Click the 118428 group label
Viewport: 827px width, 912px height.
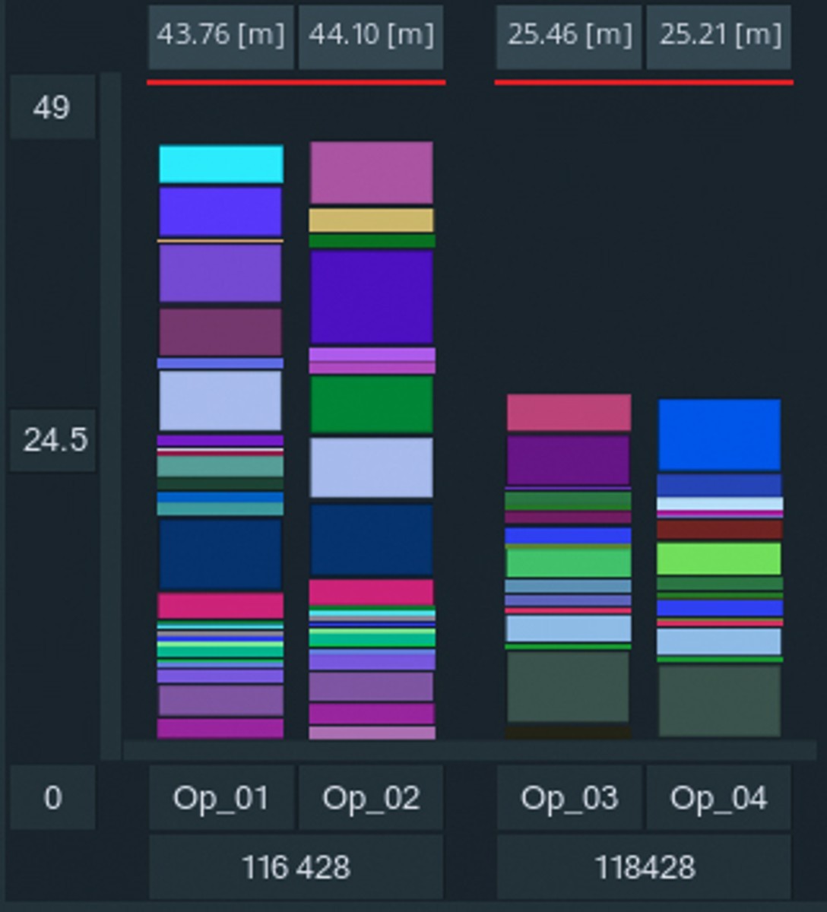coord(644,867)
